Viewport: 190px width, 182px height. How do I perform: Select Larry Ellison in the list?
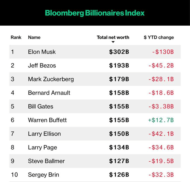(x=44, y=134)
